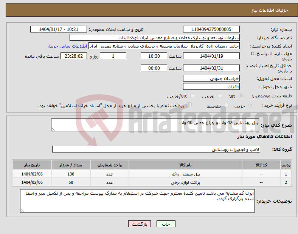Viewport: 298px width, 234px height.
Task: Select the متوسط purchase type radio
Action: (x=226, y=105)
